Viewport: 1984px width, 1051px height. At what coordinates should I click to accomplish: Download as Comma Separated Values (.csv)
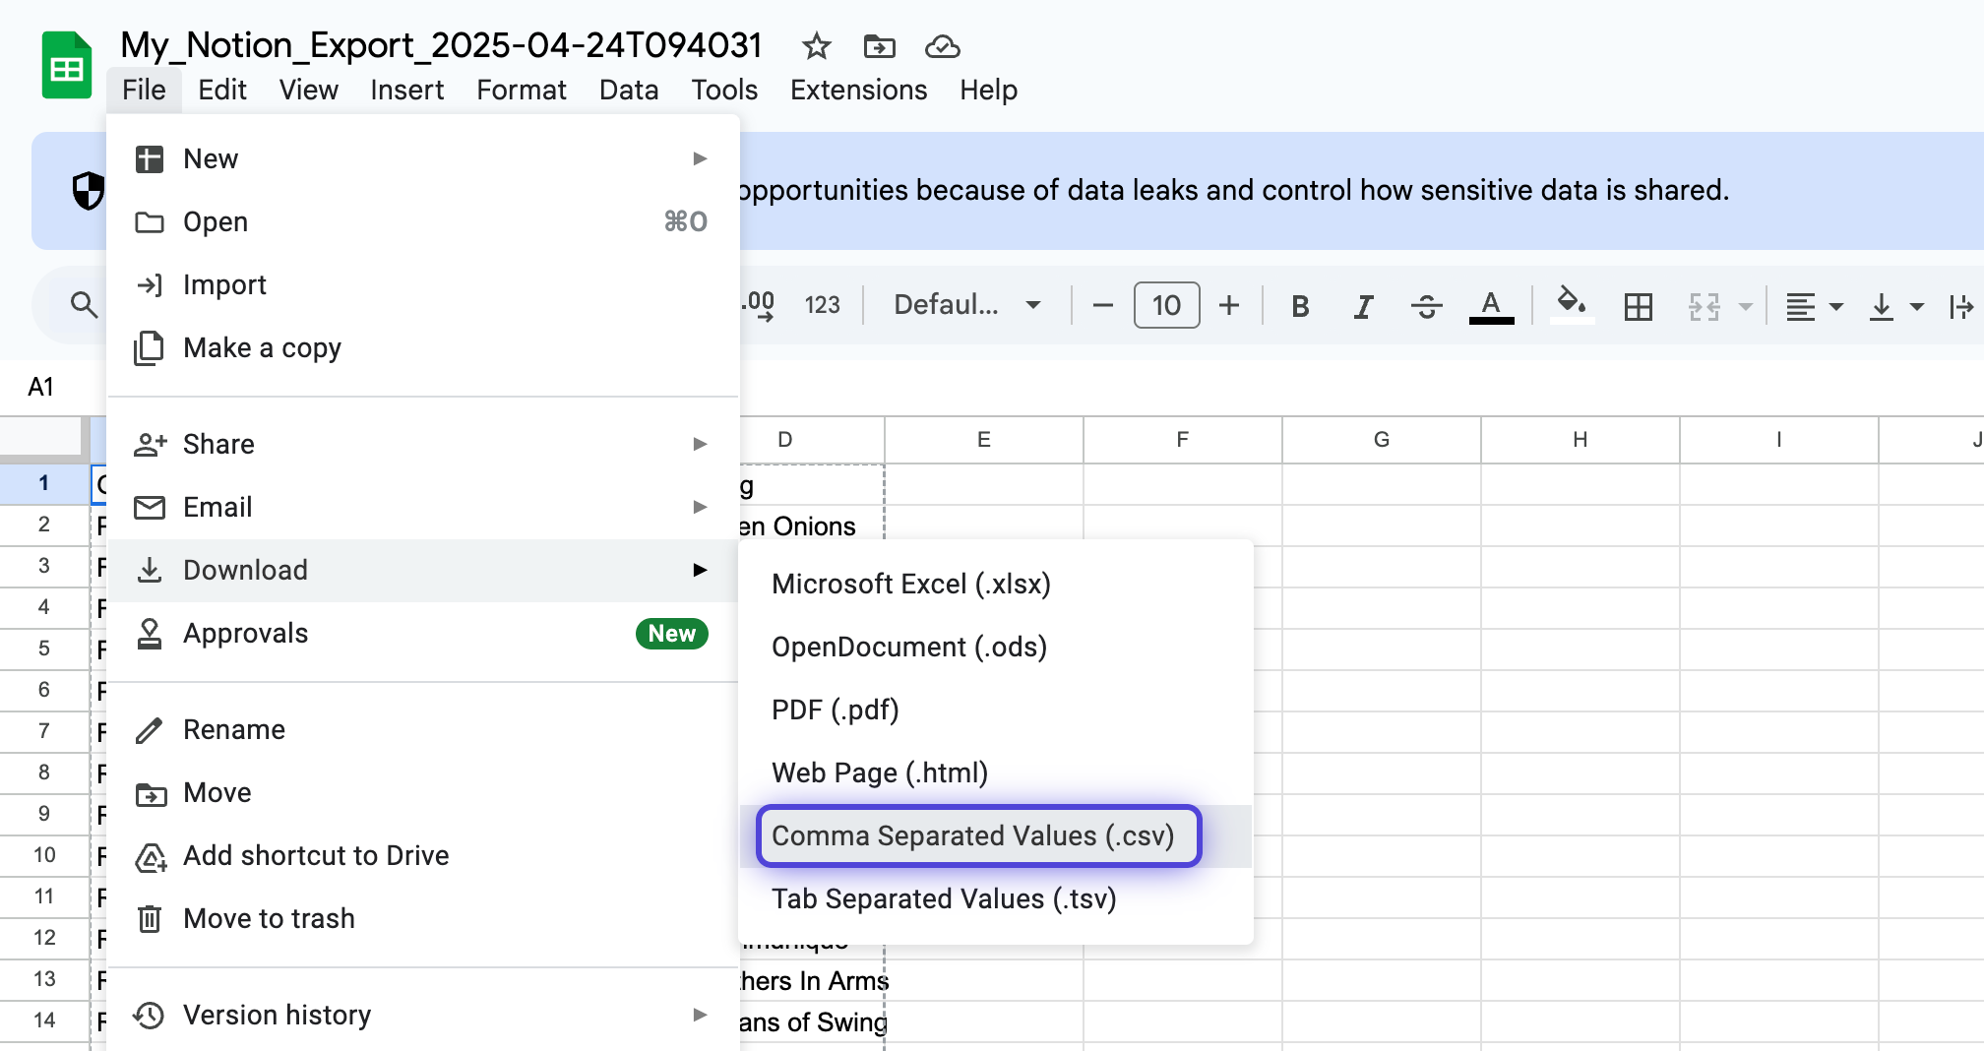(996, 835)
